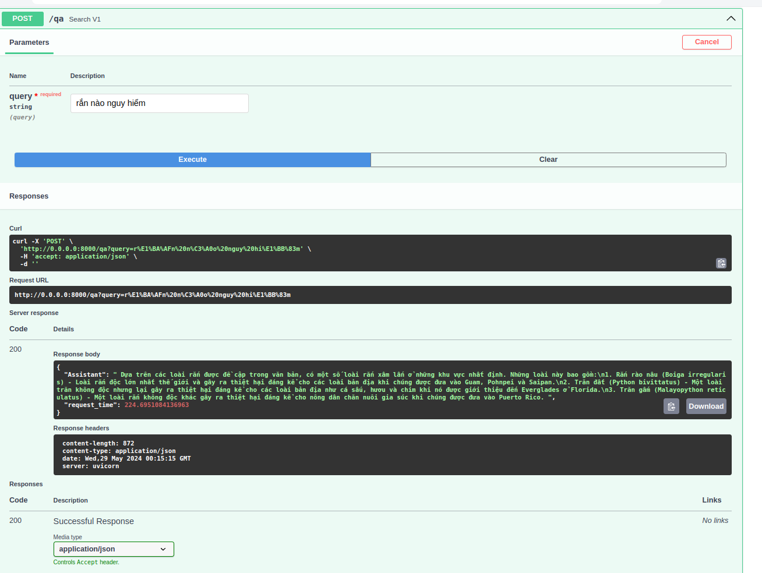Click the Server response label

coord(34,313)
